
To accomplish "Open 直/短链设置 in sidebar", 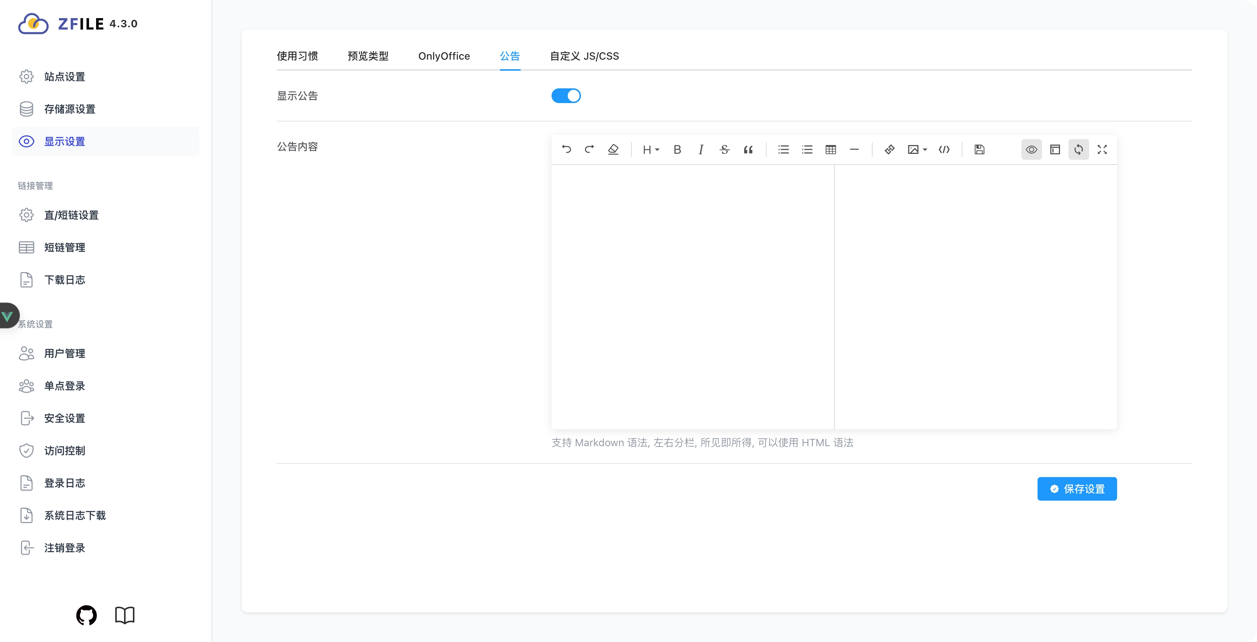I will click(105, 215).
